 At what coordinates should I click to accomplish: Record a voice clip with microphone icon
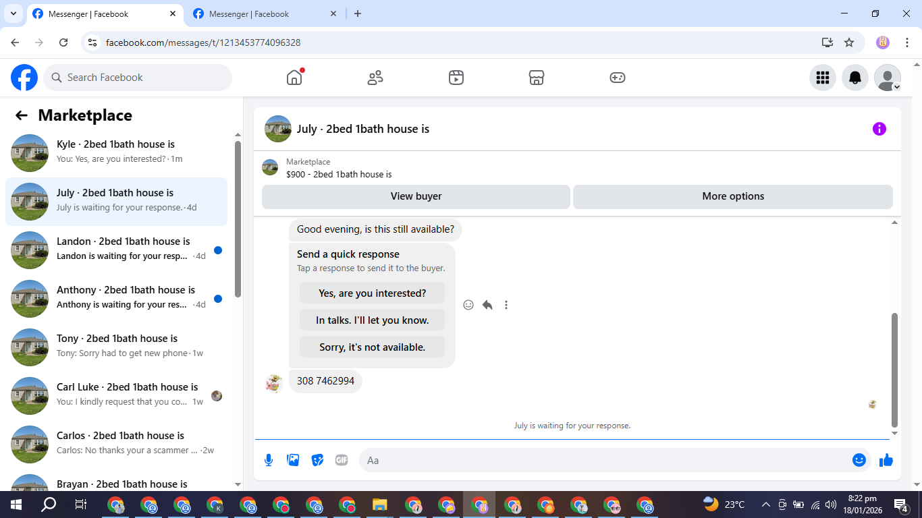click(x=269, y=460)
